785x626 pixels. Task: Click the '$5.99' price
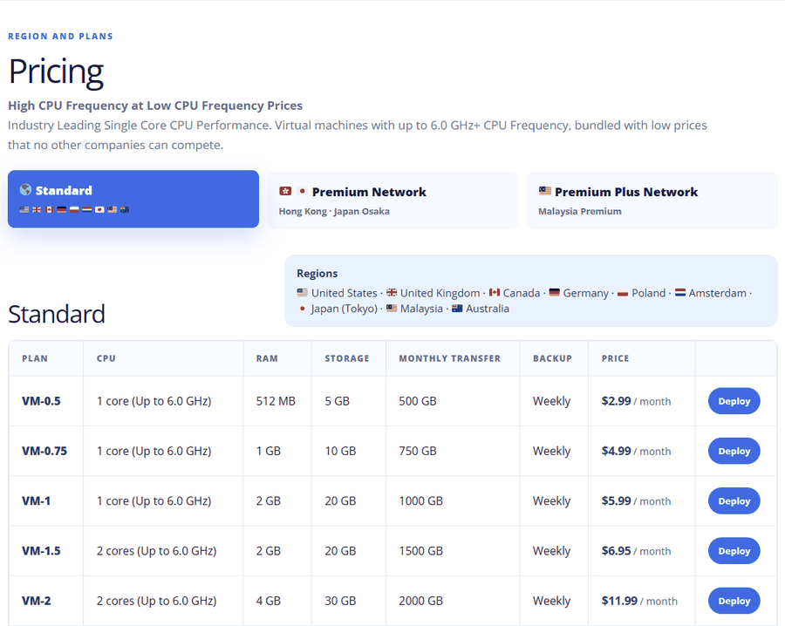616,501
